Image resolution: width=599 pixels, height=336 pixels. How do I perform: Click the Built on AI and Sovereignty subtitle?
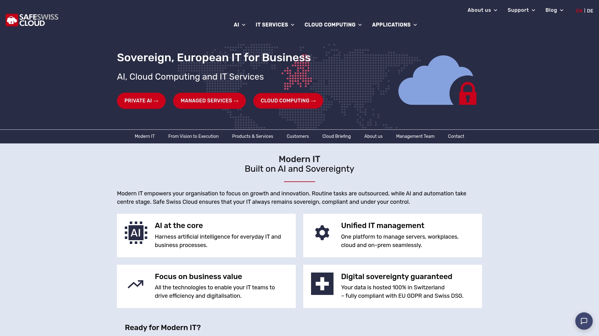pyautogui.click(x=299, y=169)
